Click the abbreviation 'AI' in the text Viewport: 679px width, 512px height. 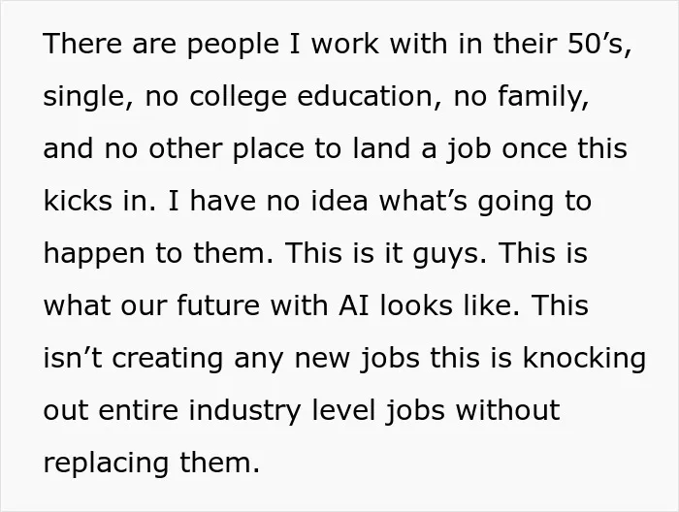[x=353, y=305]
